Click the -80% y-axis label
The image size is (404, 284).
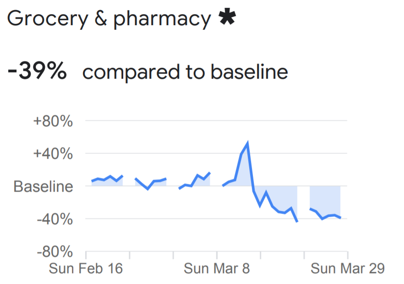click(54, 252)
